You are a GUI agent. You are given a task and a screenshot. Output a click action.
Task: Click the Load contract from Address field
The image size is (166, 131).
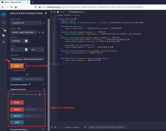(x=34, y=79)
